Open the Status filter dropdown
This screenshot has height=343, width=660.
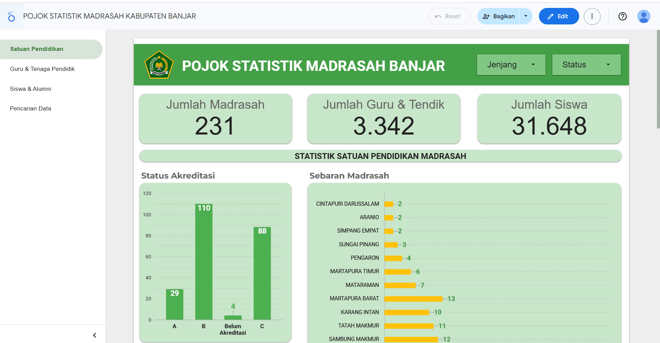point(586,65)
